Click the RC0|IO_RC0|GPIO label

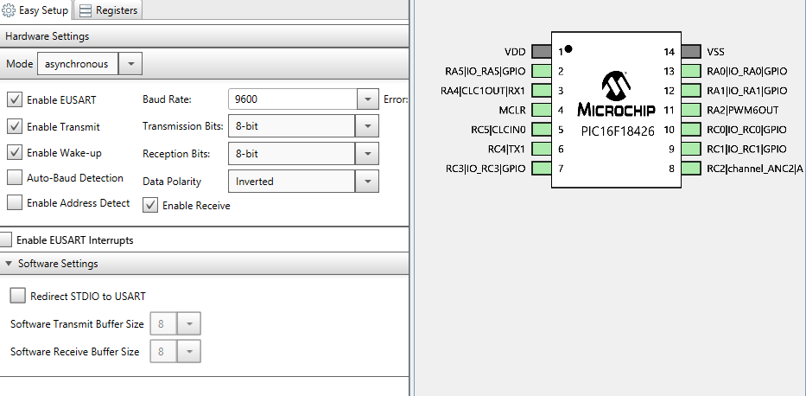[746, 130]
